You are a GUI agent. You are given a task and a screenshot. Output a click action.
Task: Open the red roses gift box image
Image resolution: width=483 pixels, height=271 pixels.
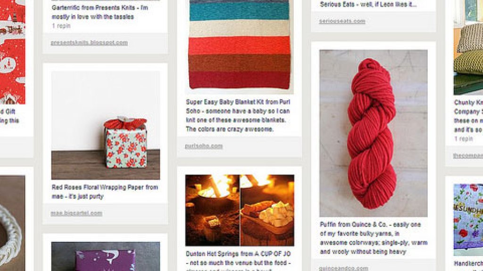(106, 125)
